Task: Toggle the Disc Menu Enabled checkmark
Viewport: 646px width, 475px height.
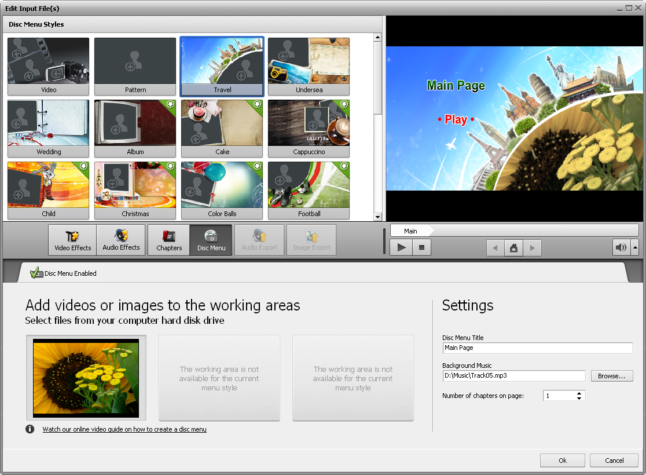Action: [x=36, y=273]
